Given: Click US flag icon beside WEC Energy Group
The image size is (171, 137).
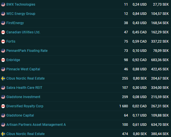Looking at the screenshot, I should (3, 14).
